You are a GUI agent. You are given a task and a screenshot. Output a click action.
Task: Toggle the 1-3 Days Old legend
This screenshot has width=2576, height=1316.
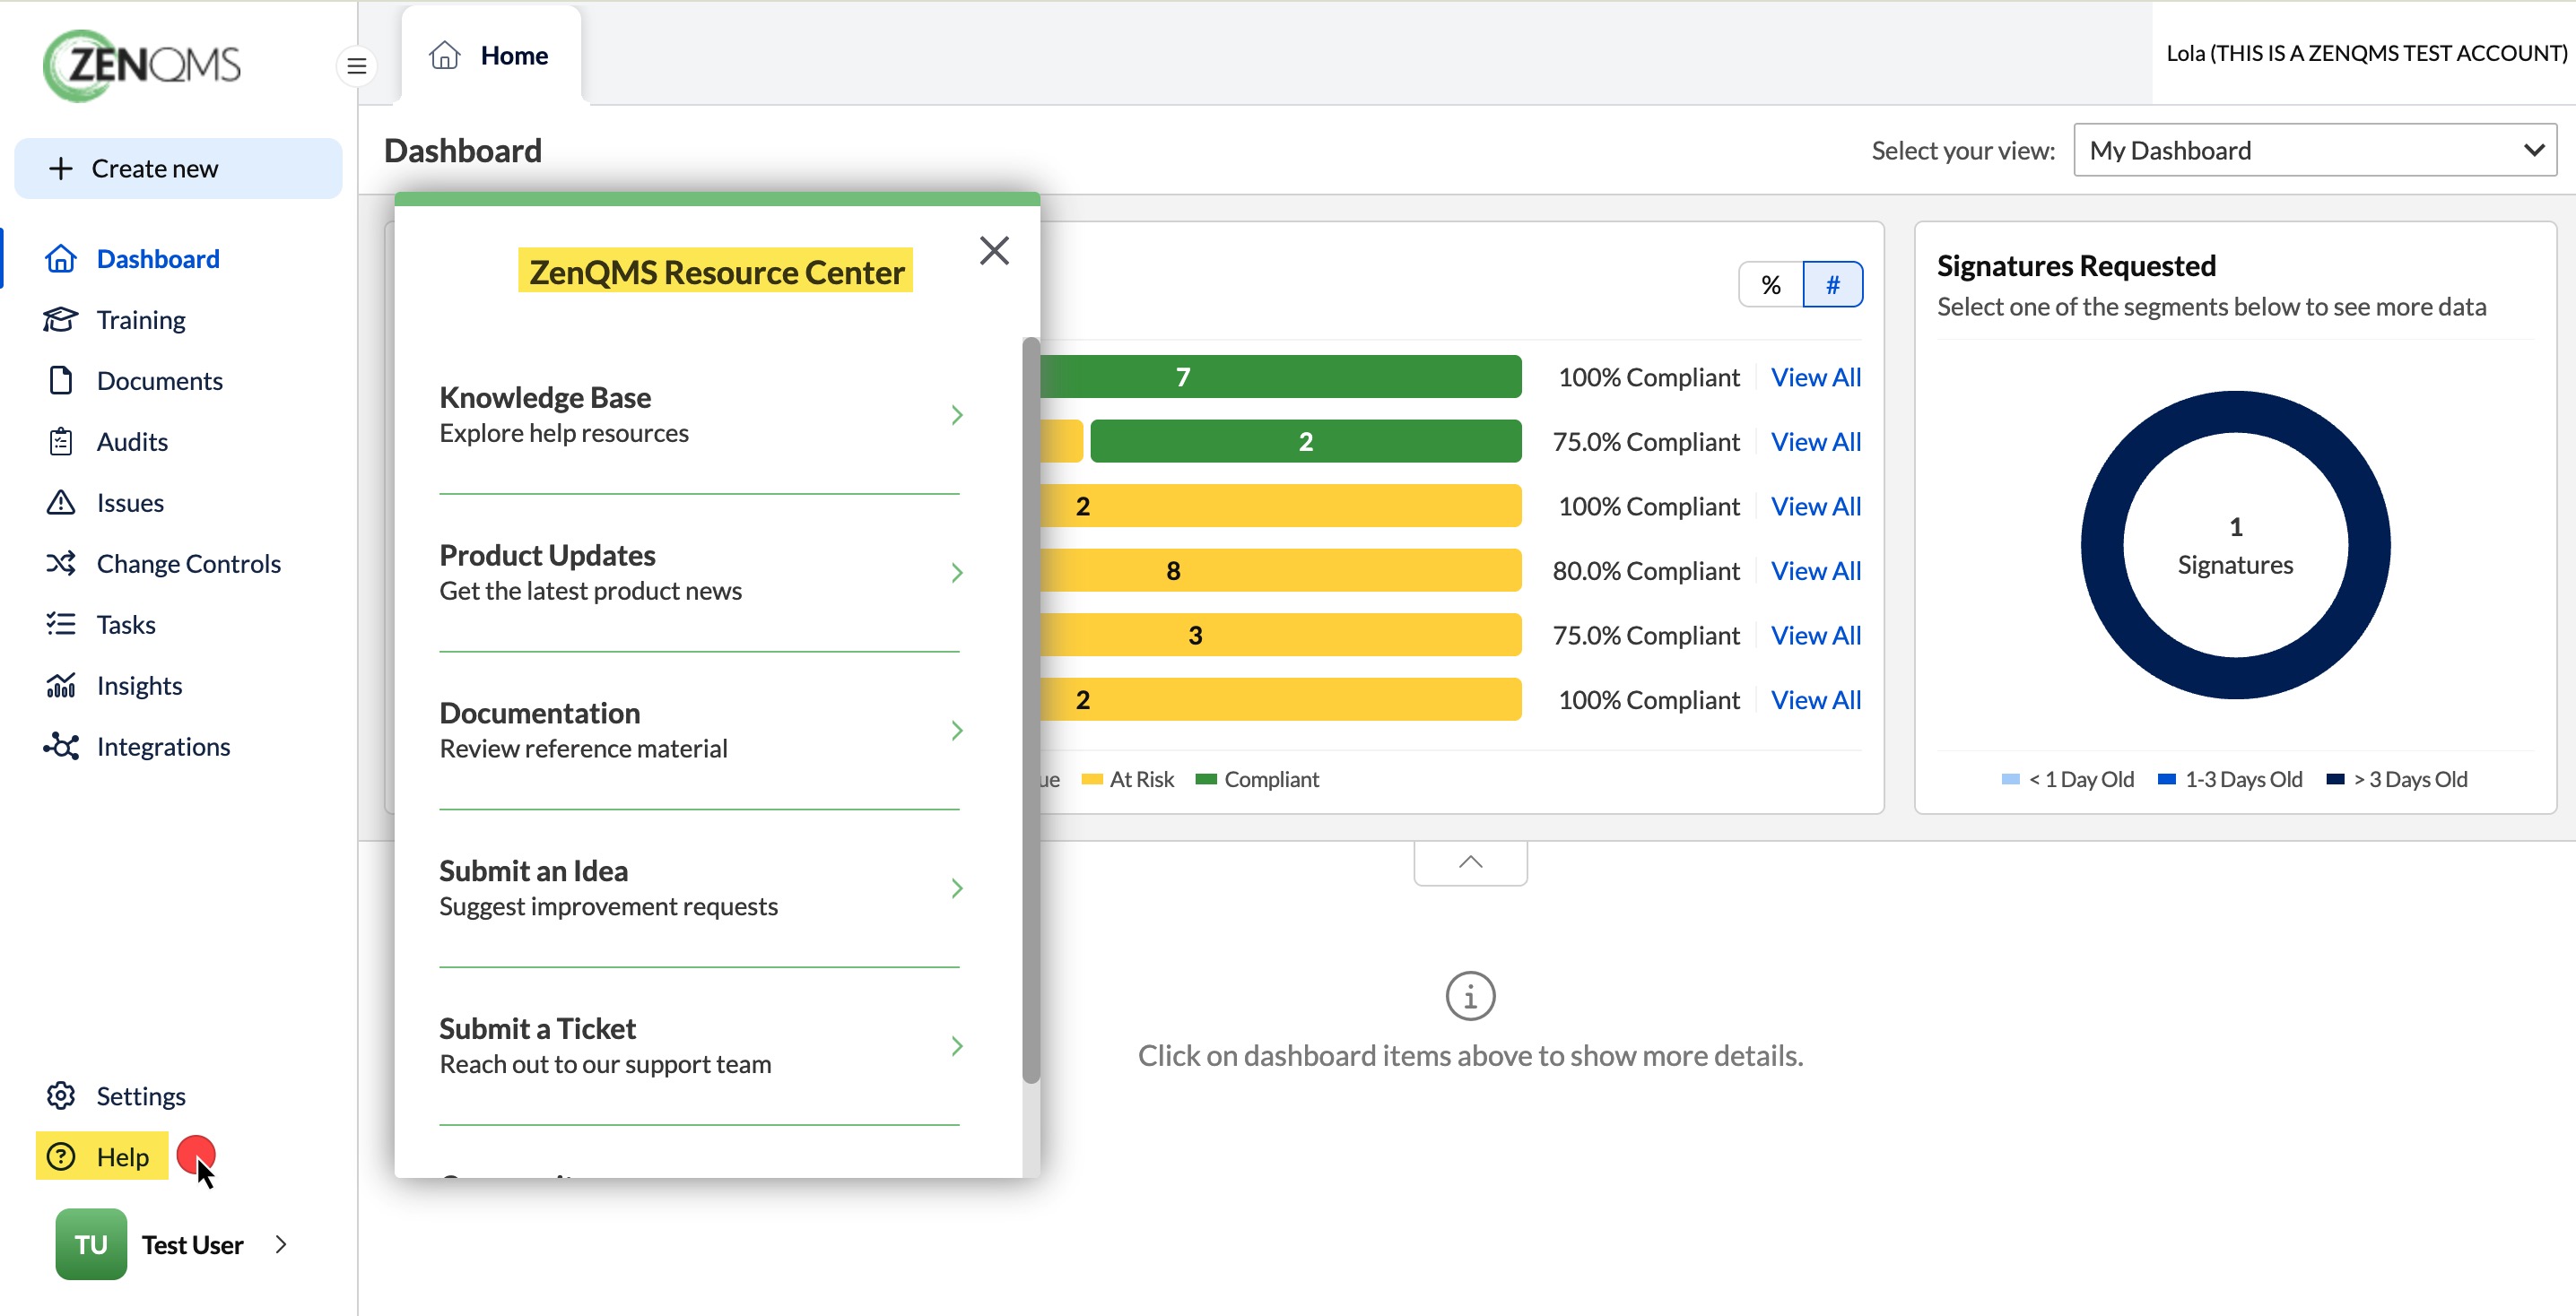pos(2230,779)
